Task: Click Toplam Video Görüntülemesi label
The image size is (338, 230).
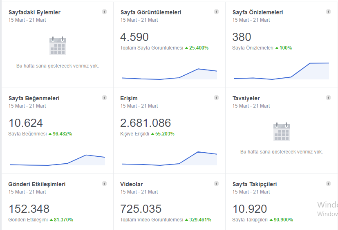Action: (152, 220)
